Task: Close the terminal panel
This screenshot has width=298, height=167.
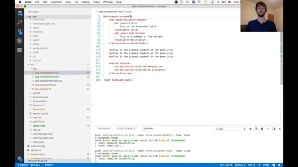Action: click(280, 129)
